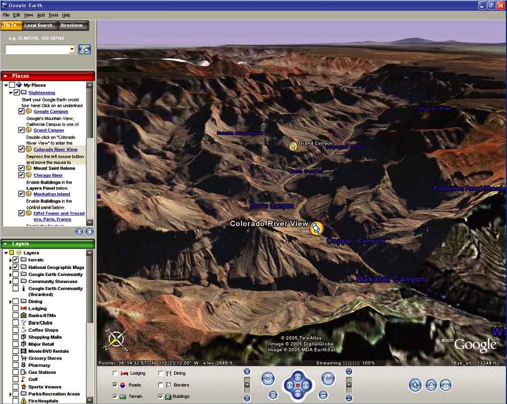The width and height of the screenshot is (507, 404).
Task: Enable the Banks/ATMs layer checkbox
Action: 16,316
